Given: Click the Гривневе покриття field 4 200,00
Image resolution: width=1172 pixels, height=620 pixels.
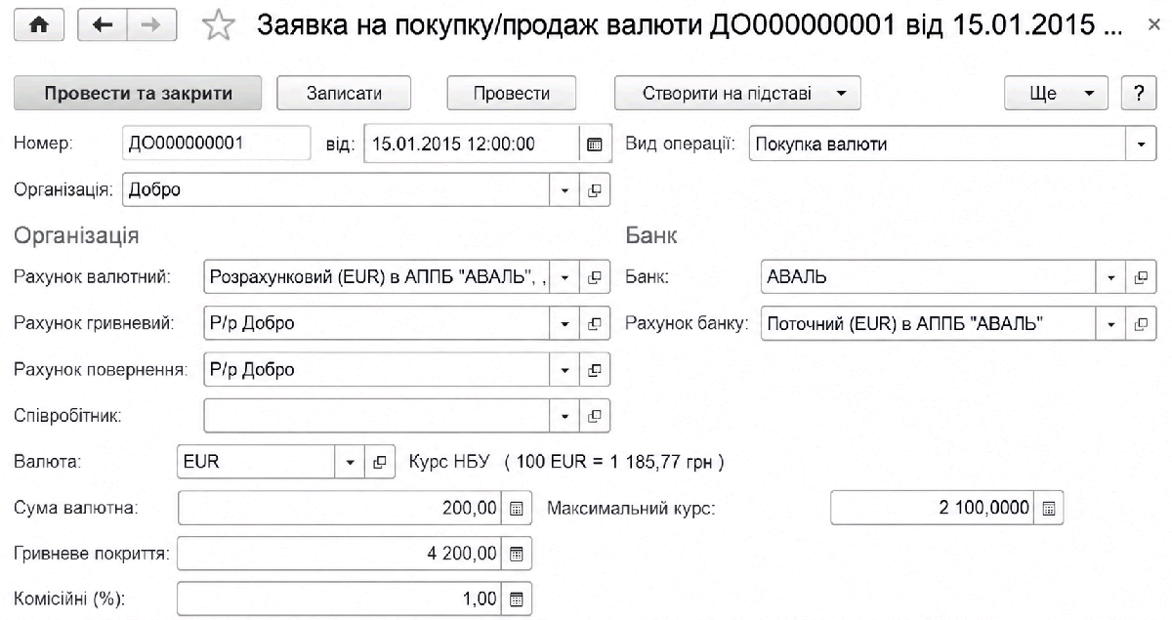Looking at the screenshot, I should point(340,554).
